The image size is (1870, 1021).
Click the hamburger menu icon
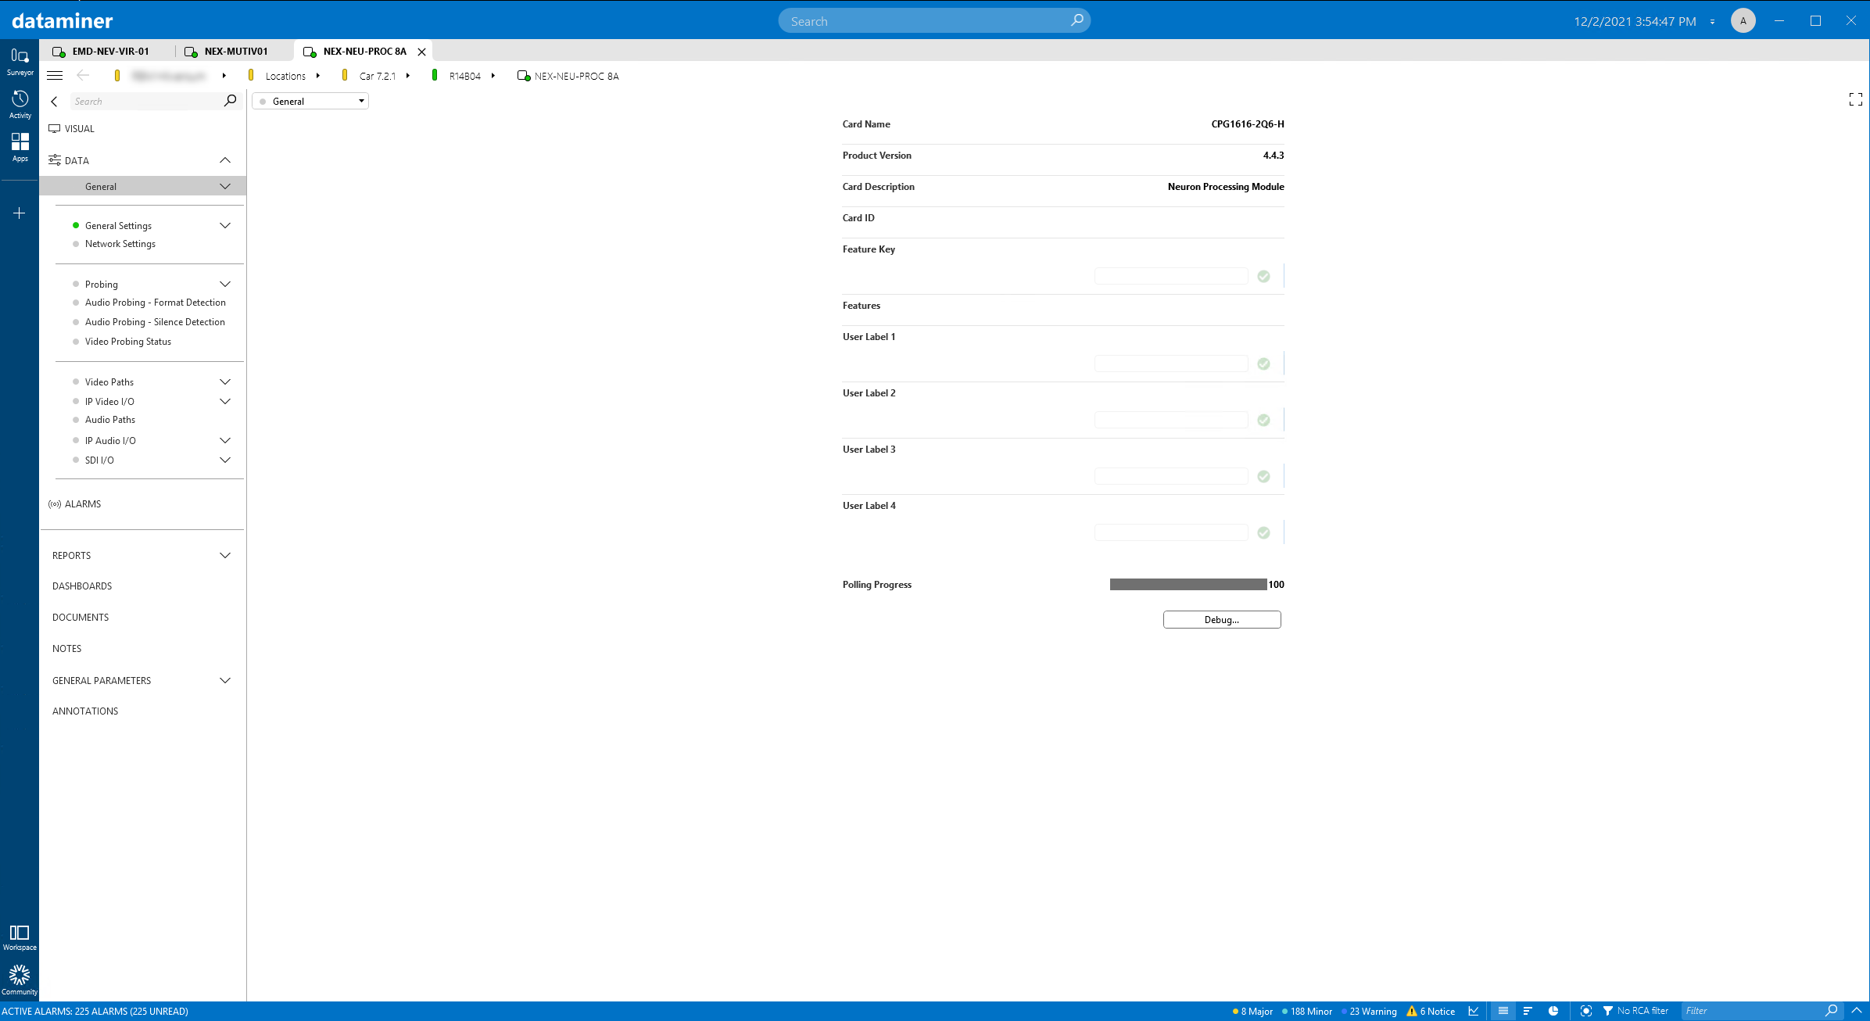point(55,76)
